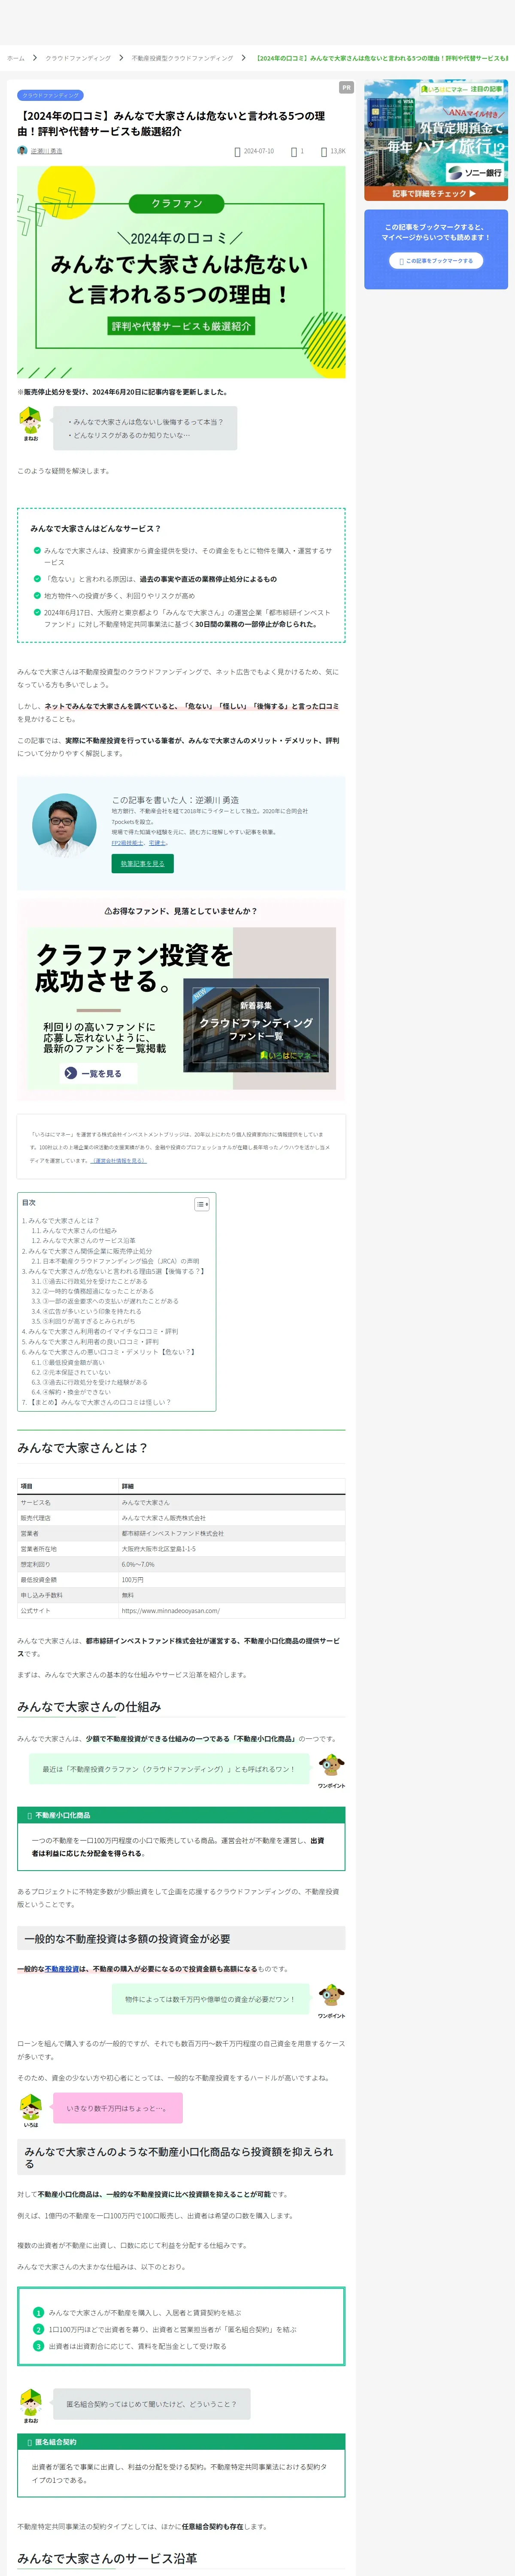Jump to 6.2 元本保証されていない in contents
Viewport: 515px width, 2576px height.
(x=71, y=1372)
